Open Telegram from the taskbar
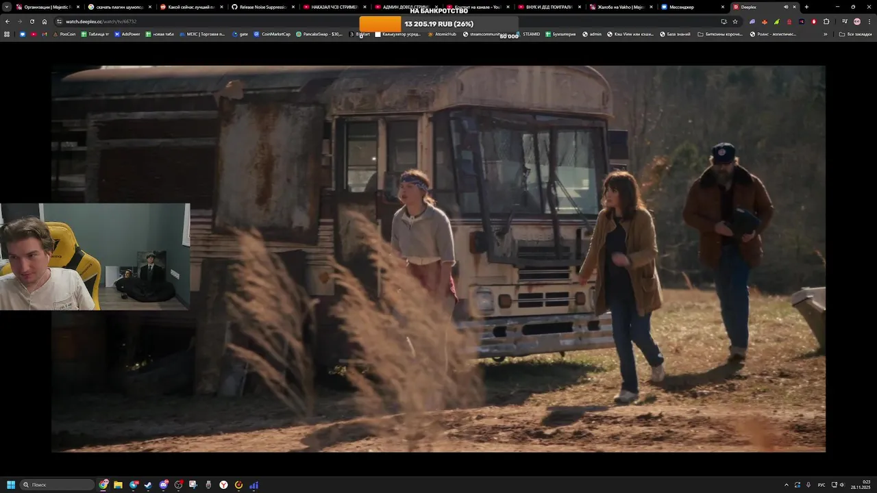The image size is (877, 493). pyautogui.click(x=133, y=485)
